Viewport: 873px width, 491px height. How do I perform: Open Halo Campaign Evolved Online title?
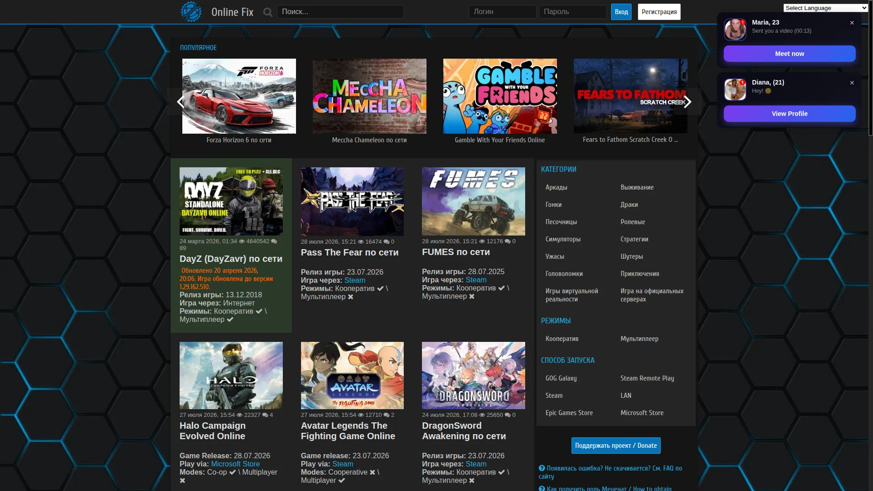click(212, 431)
